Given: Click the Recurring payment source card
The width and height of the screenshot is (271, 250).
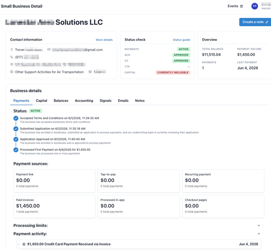Looking at the screenshot, I should [x=223, y=181].
